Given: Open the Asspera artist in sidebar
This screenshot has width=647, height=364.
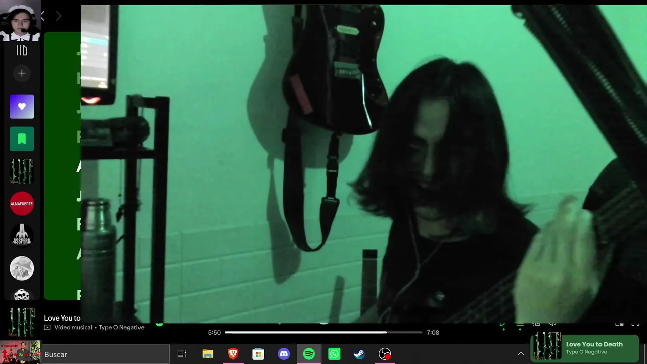Looking at the screenshot, I should coord(22,236).
